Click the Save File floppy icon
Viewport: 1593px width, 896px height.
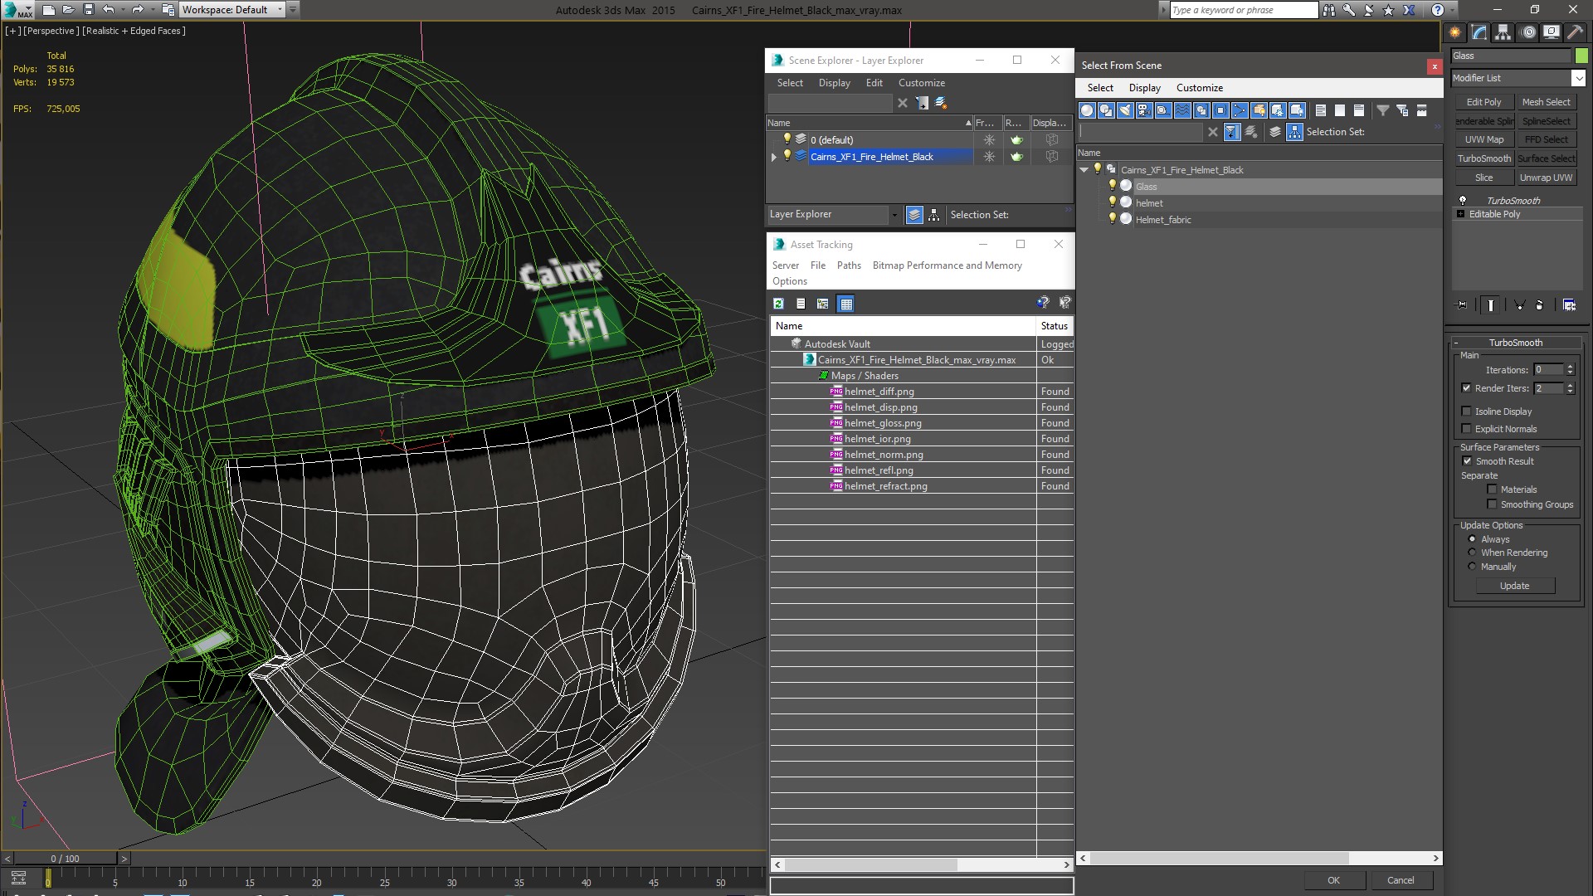(89, 10)
